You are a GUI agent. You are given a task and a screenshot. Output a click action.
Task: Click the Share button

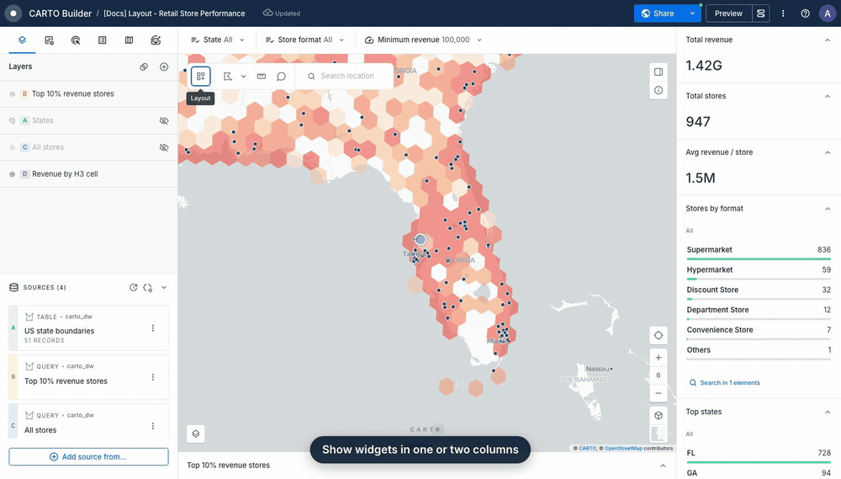point(659,13)
